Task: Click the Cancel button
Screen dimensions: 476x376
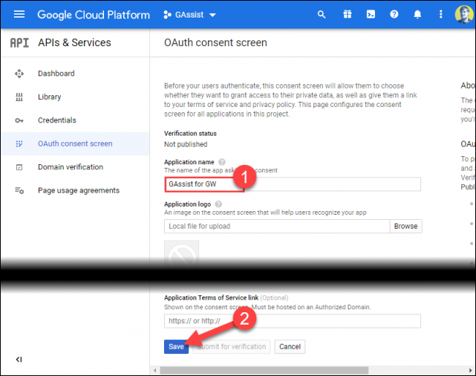Action: point(289,347)
